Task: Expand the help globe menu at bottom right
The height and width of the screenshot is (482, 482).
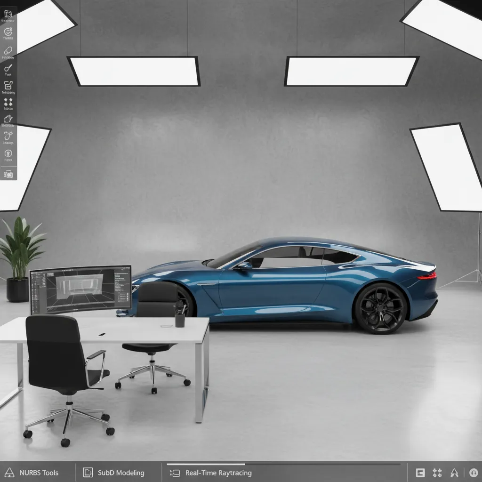Action: pos(474,473)
